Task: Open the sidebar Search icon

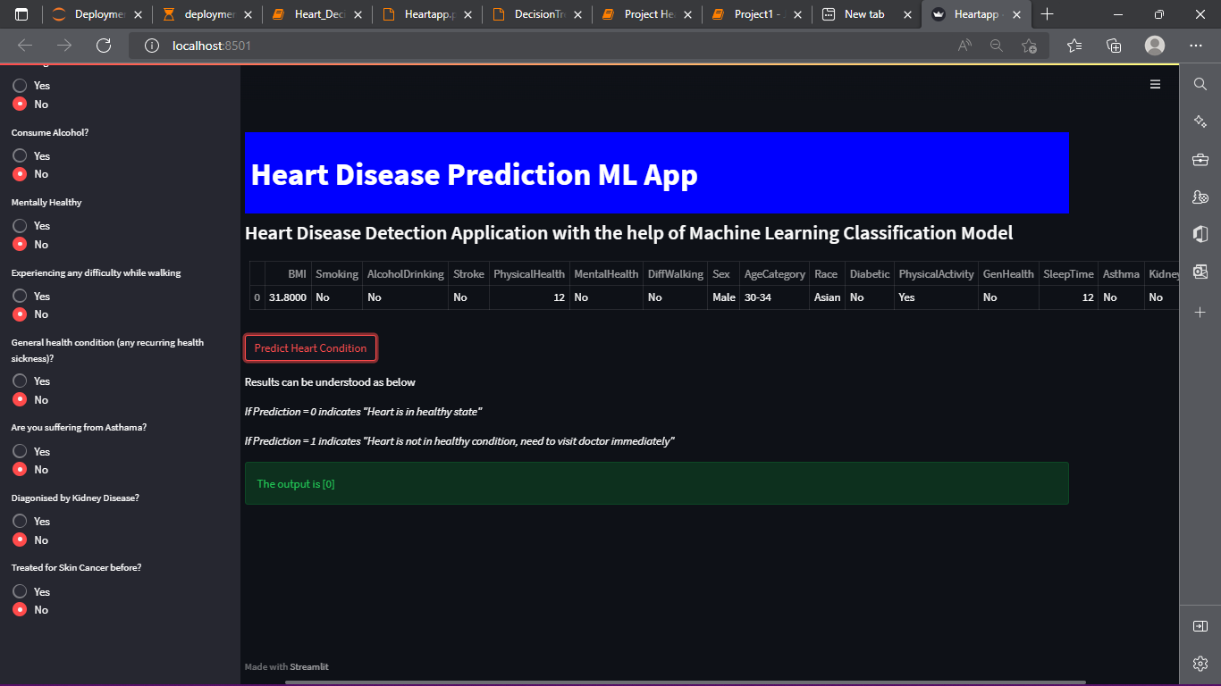Action: 1200,84
